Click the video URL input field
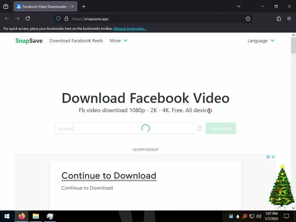This screenshot has width=296, height=222. coord(125,128)
